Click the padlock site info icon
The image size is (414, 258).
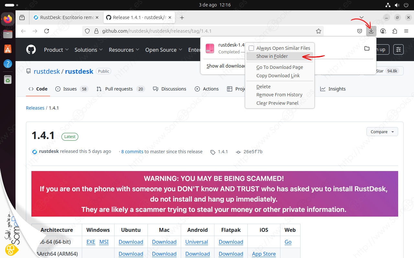96,31
